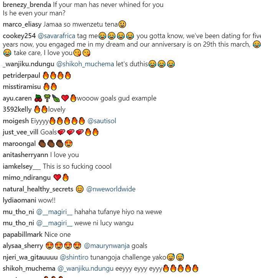View the just_vee_vill profile
The image size is (261, 278).
(20, 132)
